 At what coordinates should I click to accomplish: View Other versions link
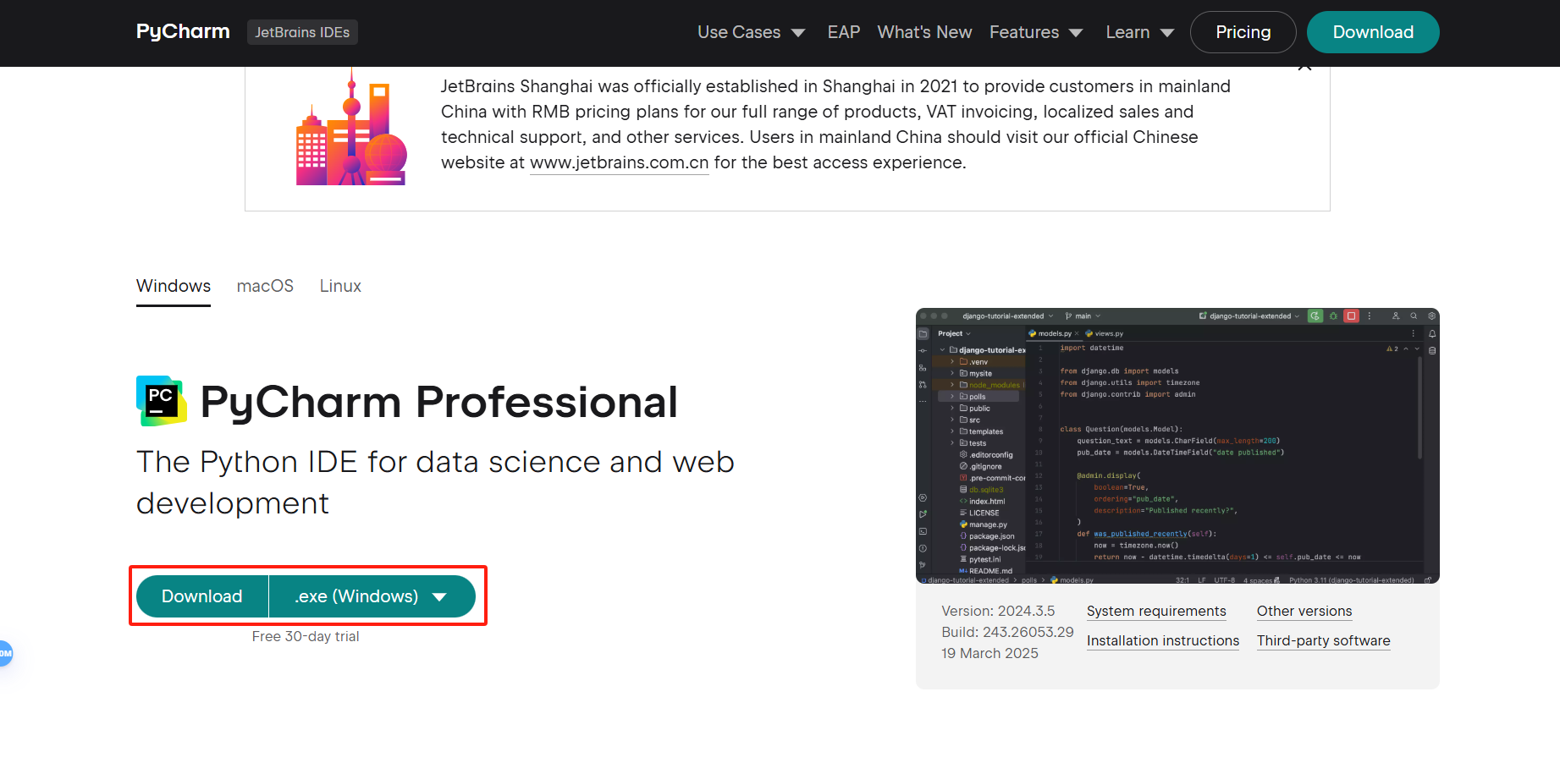coord(1304,611)
